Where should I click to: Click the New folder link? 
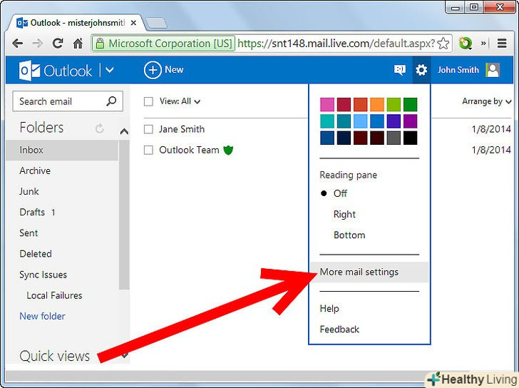click(x=42, y=316)
